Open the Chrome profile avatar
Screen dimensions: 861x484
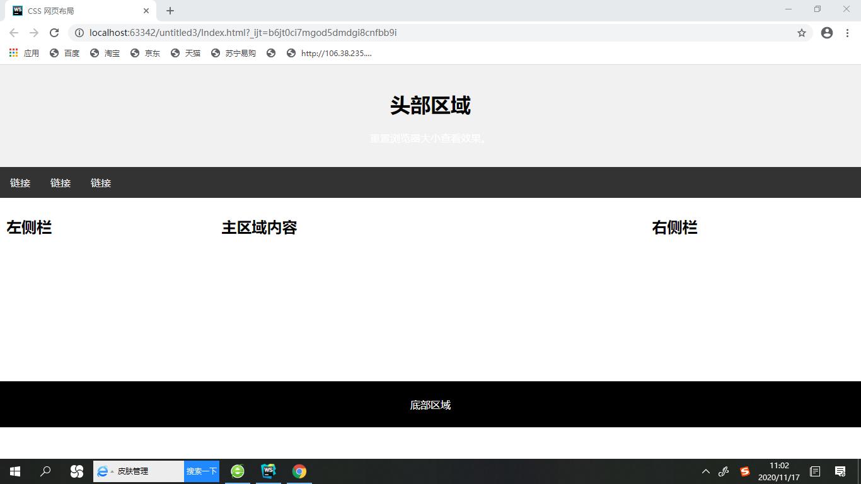826,33
